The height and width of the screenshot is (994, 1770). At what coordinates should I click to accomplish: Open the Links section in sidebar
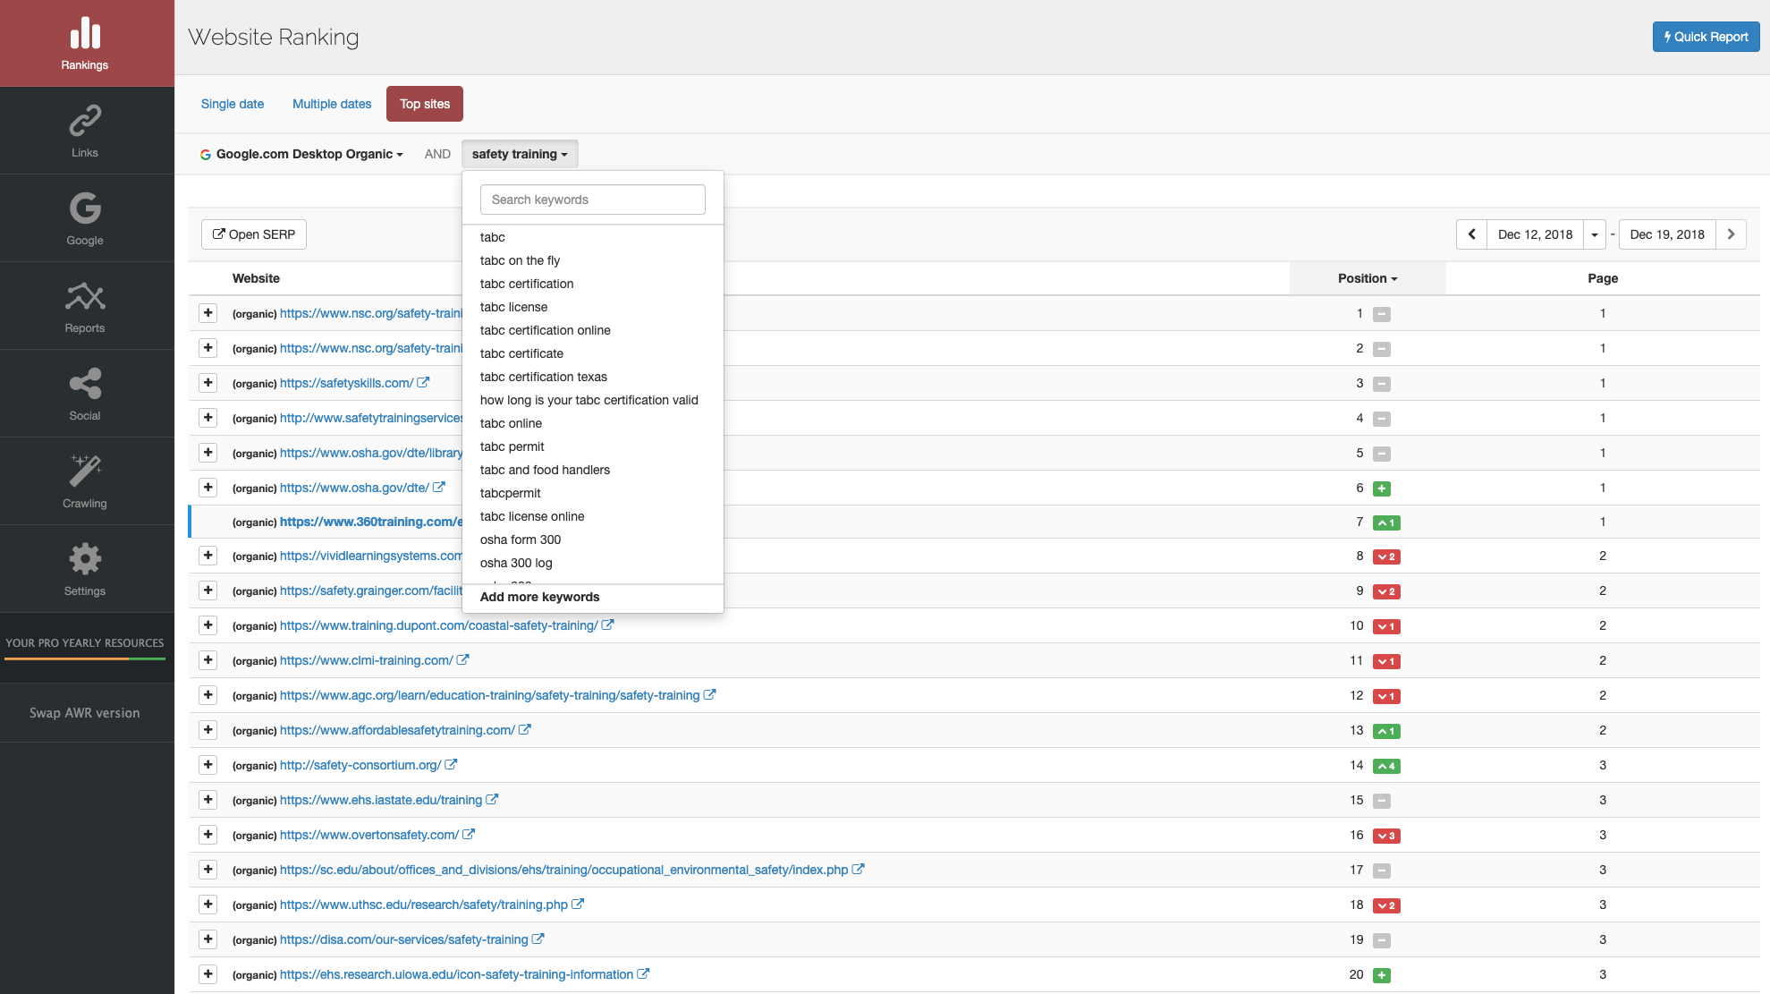click(84, 130)
